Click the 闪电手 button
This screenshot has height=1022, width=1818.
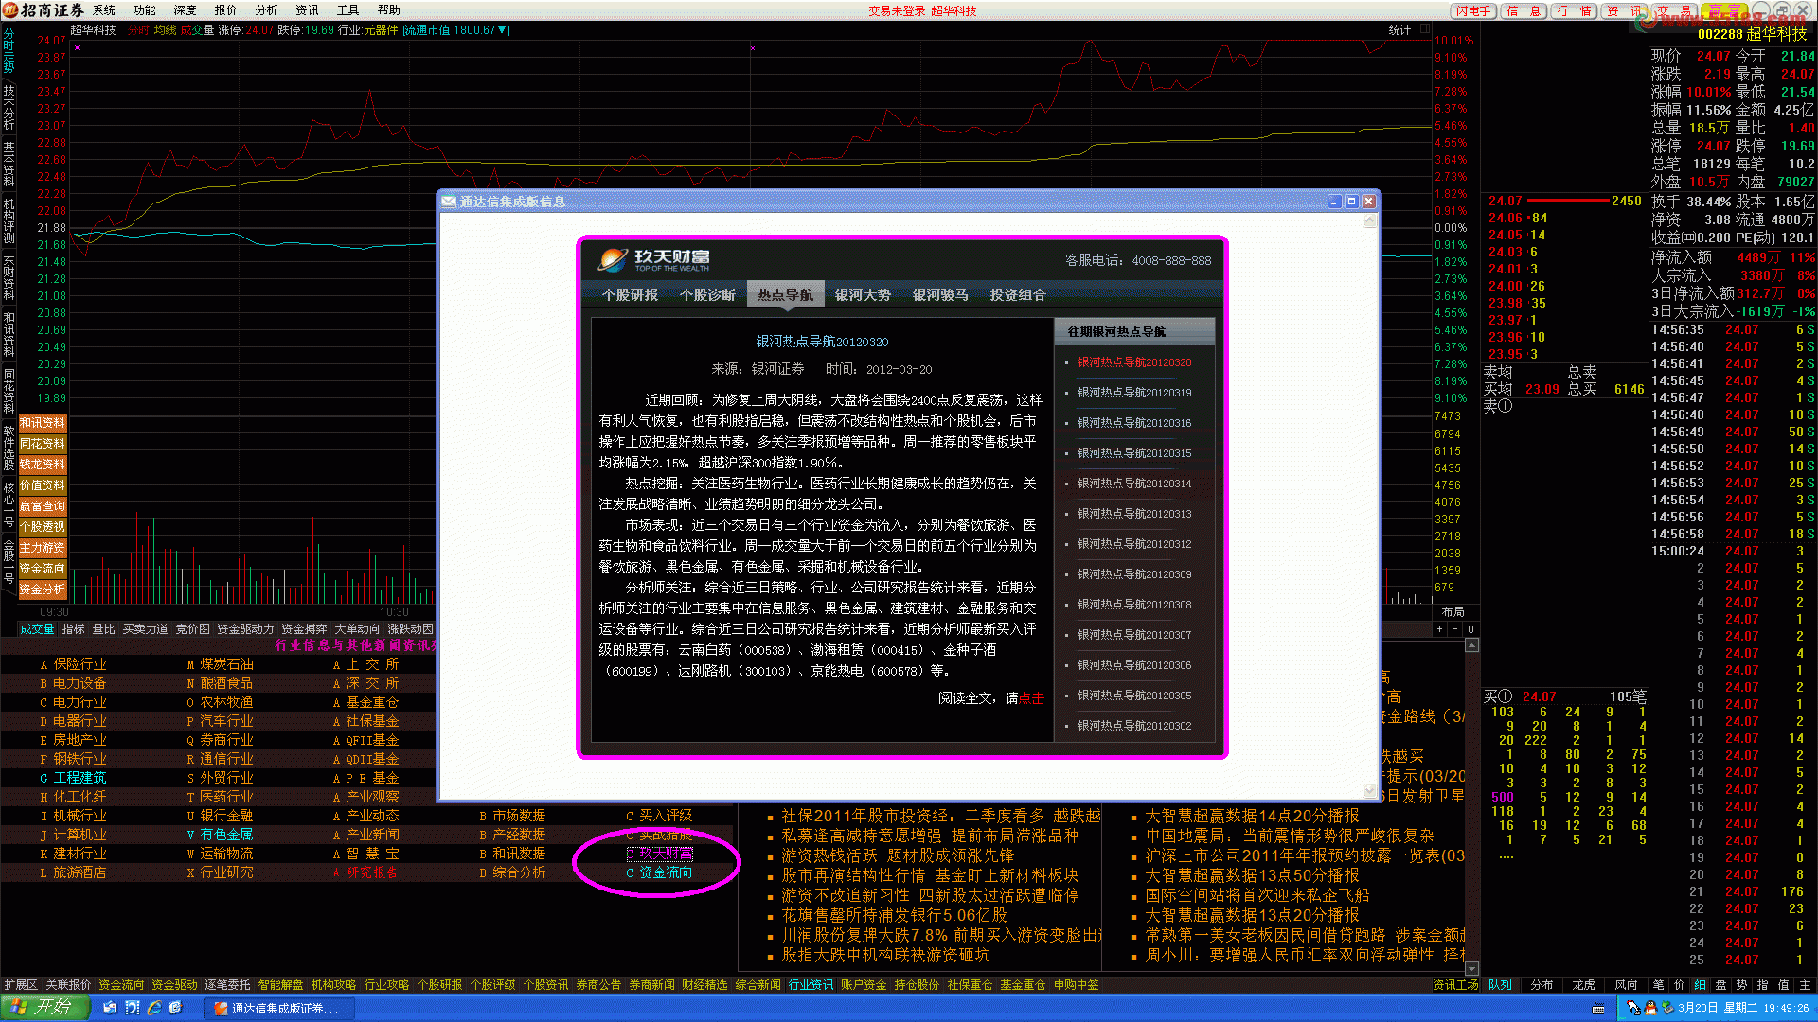1474,11
